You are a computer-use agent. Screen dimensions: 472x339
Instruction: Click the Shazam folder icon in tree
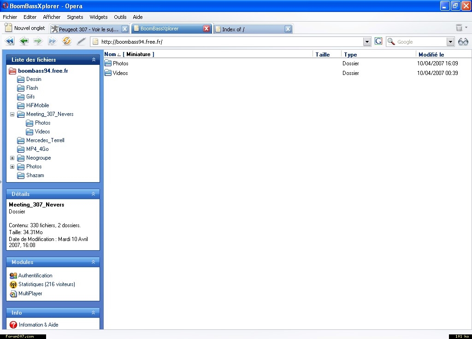tap(21, 175)
